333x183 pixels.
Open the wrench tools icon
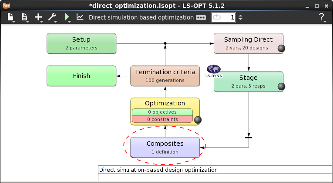(52, 17)
